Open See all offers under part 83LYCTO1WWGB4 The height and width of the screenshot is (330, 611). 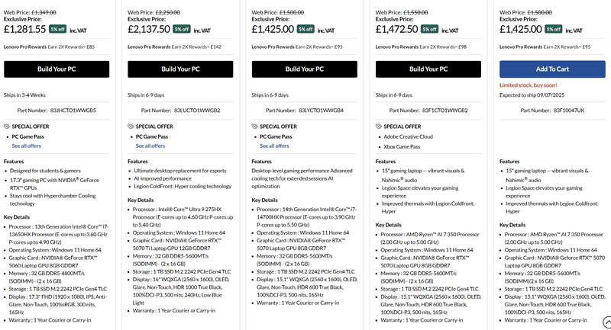coord(274,146)
